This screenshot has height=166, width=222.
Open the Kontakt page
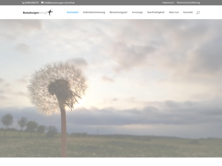click(188, 12)
